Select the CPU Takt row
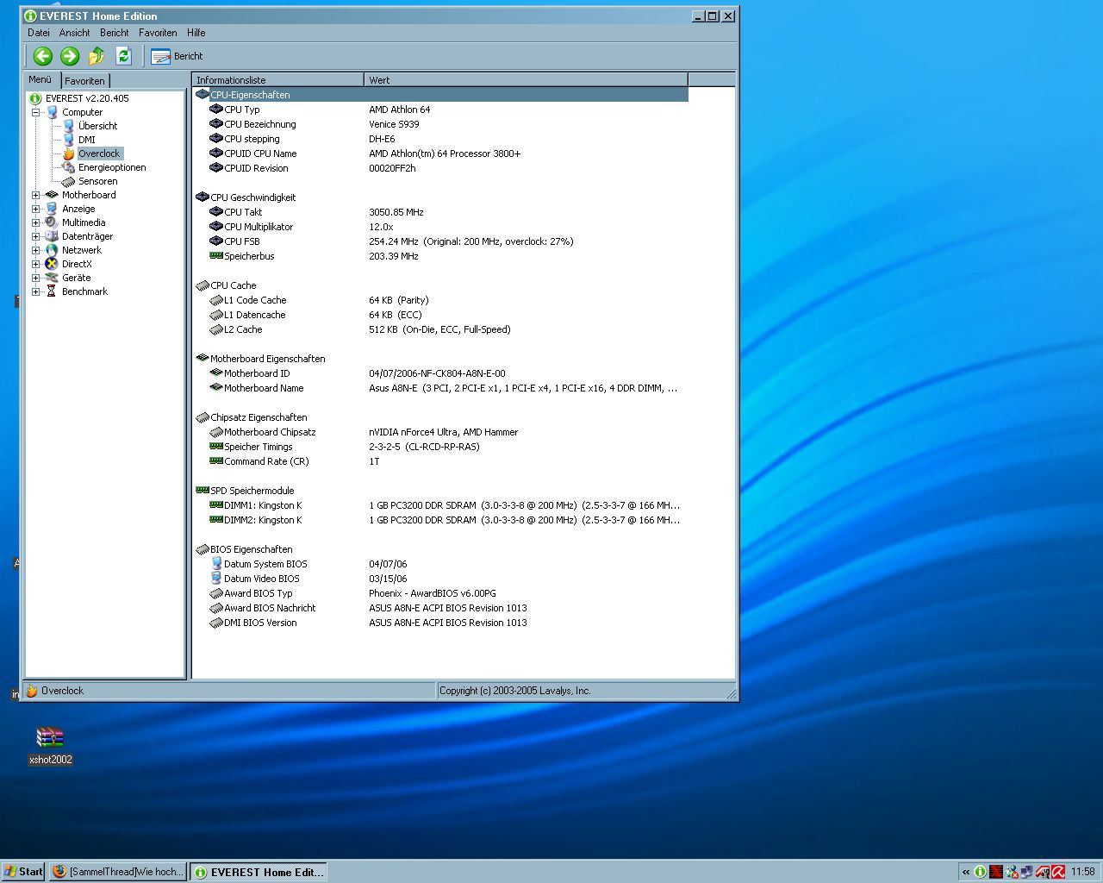Viewport: 1103px width, 883px height. tap(441, 212)
